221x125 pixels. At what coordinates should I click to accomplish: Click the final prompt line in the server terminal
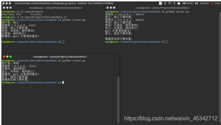(x=137, y=42)
